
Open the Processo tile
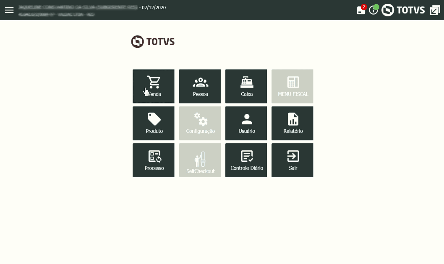tap(154, 160)
